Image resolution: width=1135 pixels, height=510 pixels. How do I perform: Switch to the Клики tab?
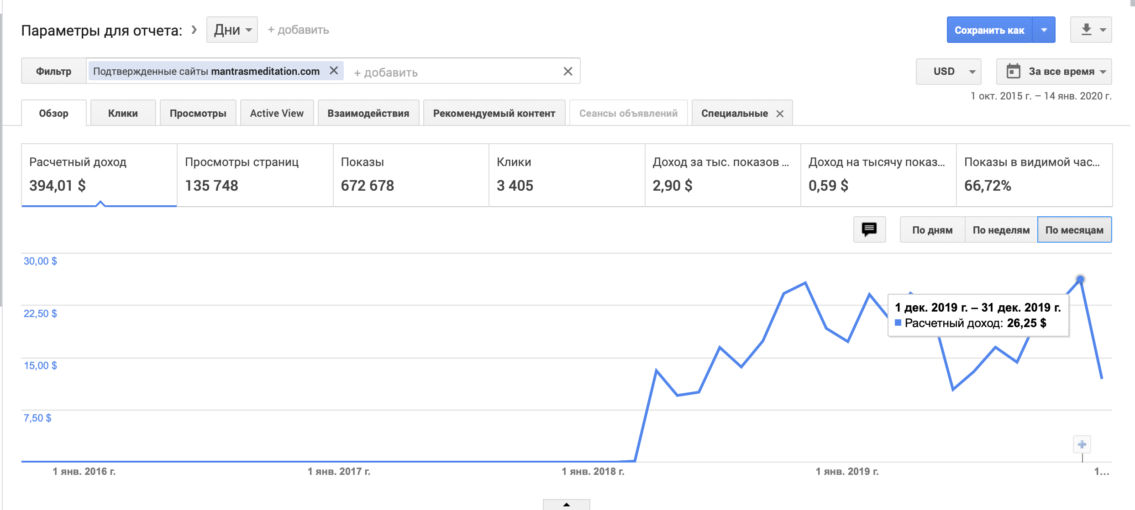(123, 114)
